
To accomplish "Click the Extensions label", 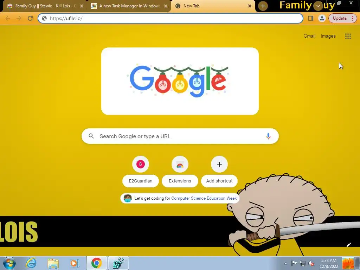I will point(180,181).
